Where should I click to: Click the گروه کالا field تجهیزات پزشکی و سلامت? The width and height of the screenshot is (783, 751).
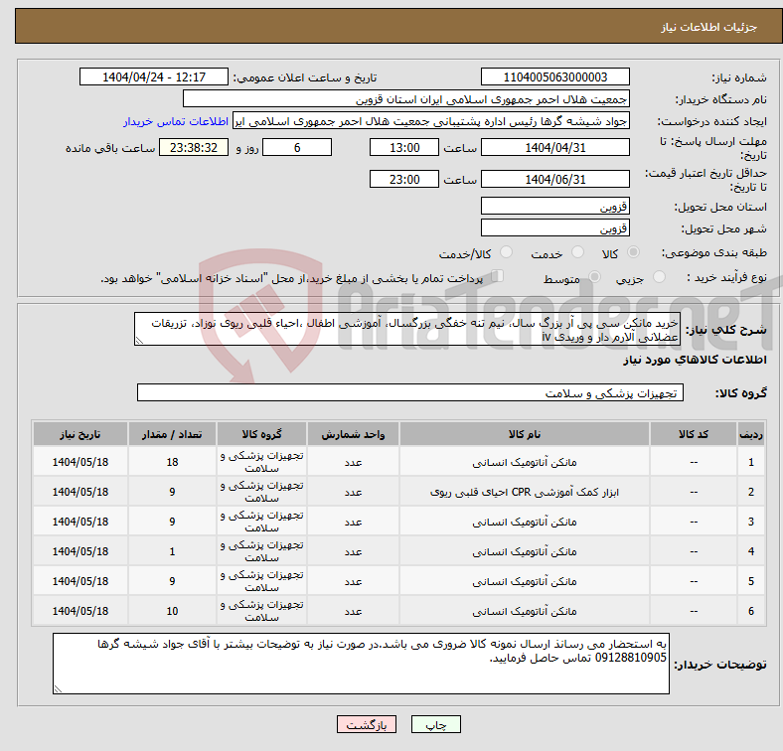pyautogui.click(x=410, y=392)
